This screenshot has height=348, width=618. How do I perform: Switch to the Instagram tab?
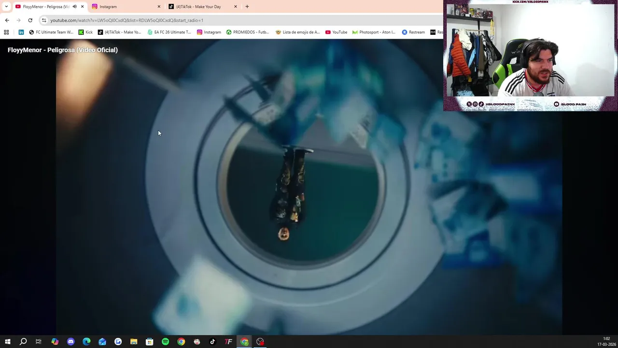click(x=126, y=7)
